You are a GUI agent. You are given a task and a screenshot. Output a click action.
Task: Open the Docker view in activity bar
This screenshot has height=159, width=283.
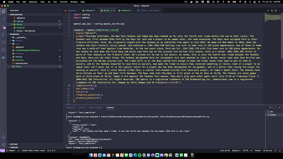[x=3, y=57]
